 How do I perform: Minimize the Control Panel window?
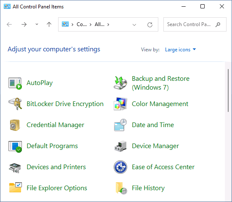tap(184, 6)
